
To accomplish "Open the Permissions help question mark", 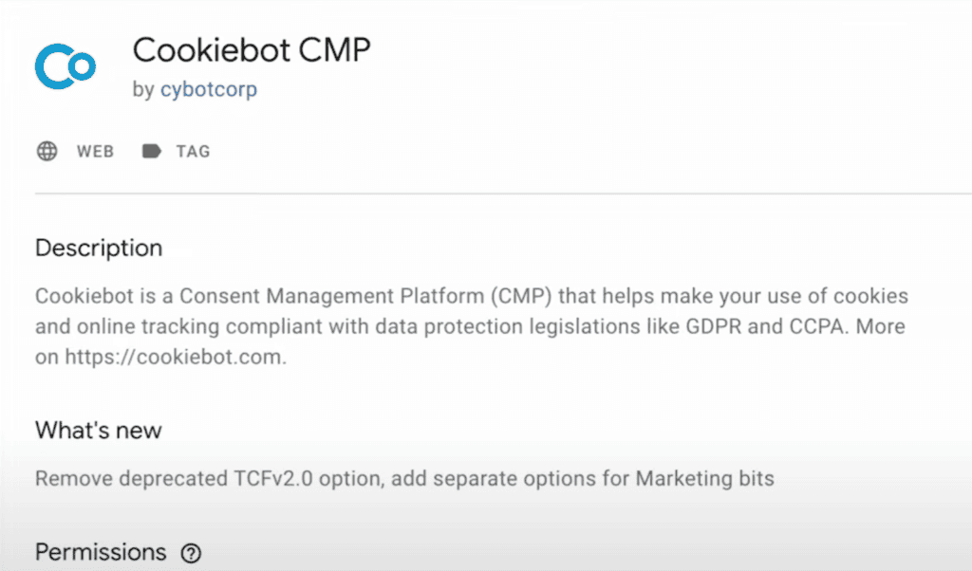I will pos(191,554).
